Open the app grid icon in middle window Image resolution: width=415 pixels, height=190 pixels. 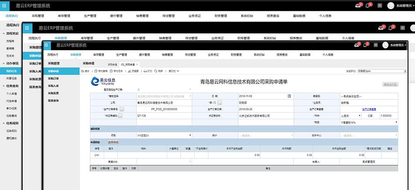[x=27, y=28]
